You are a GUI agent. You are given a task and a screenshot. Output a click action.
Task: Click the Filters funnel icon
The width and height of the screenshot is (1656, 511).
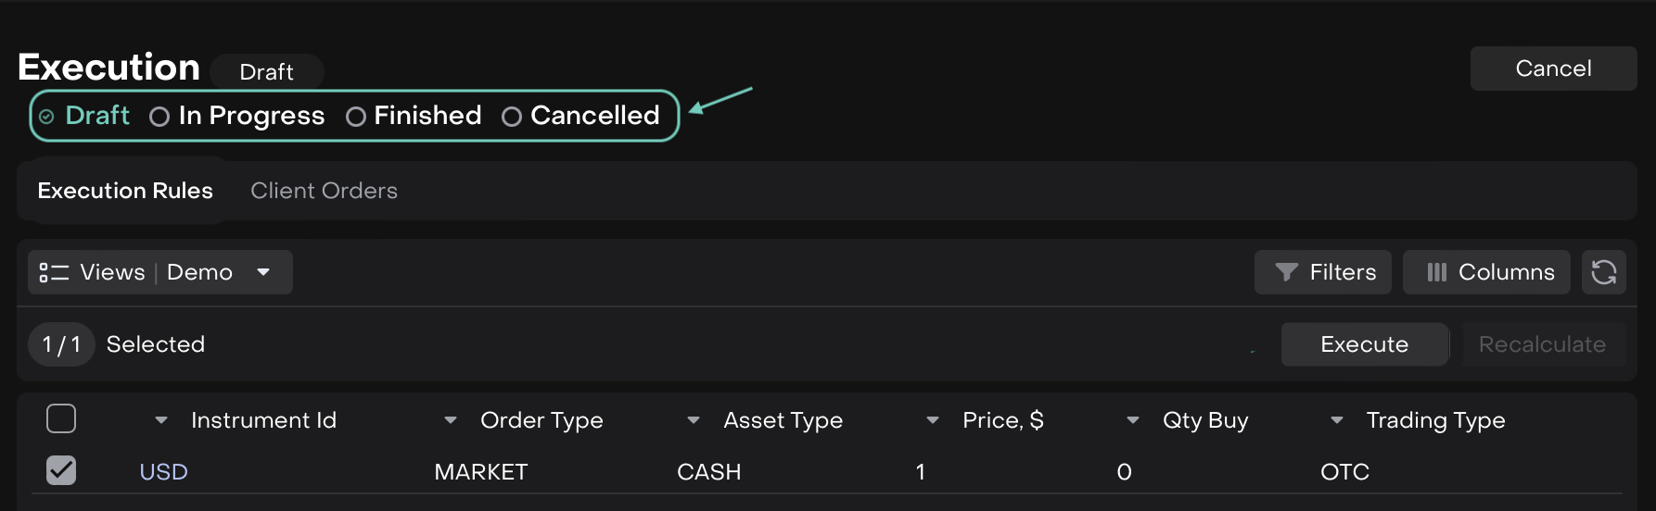1286,272
